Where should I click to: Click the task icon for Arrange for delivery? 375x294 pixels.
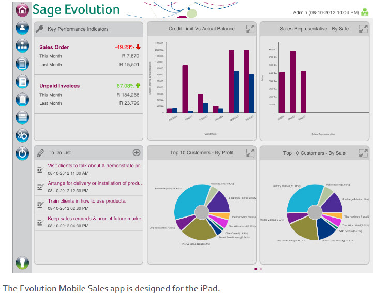40,187
